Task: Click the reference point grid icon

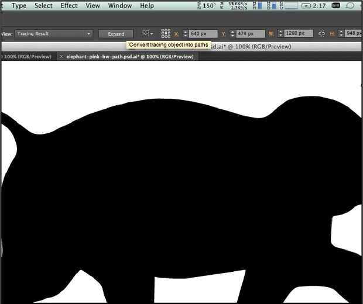Action: pos(166,33)
